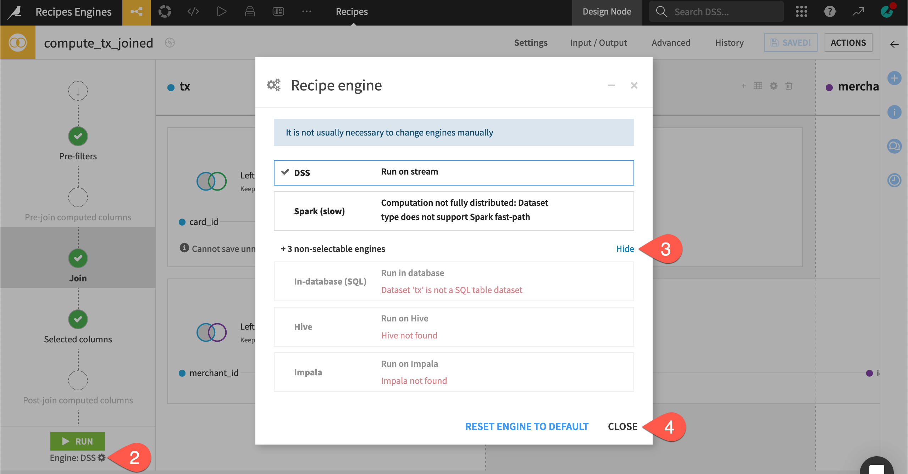Click the green RUN button
The height and width of the screenshot is (474, 908).
coord(78,441)
